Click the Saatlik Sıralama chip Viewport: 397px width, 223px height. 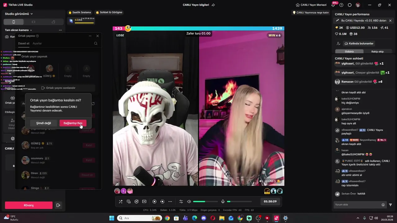(x=80, y=12)
